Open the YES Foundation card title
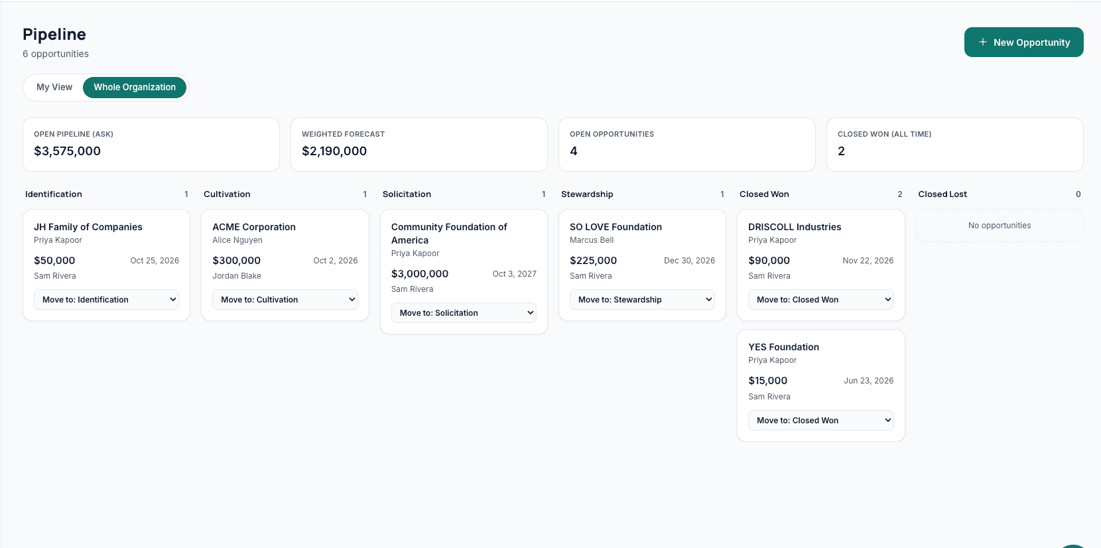Image resolution: width=1101 pixels, height=548 pixels. pyautogui.click(x=783, y=347)
